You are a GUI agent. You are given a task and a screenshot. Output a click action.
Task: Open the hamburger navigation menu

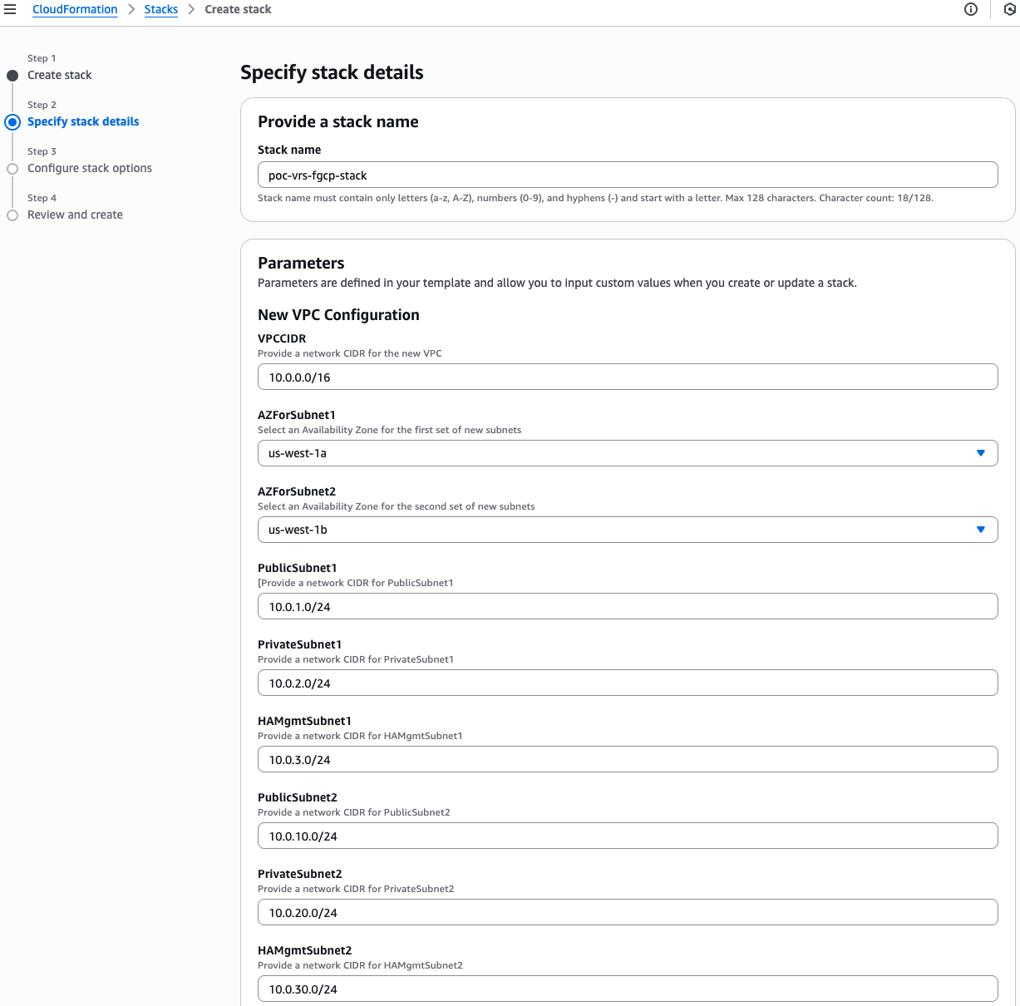point(10,9)
